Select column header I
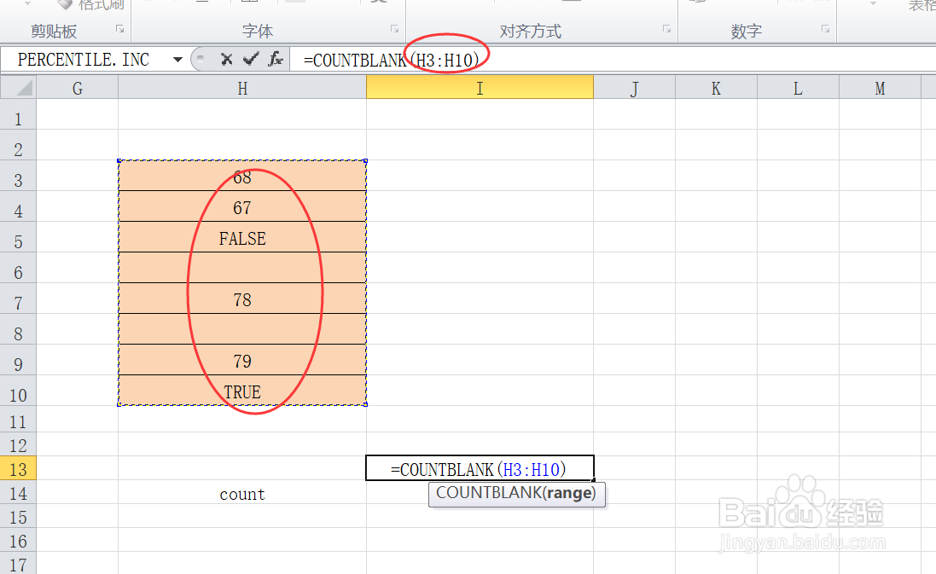This screenshot has height=574, width=936. click(480, 87)
